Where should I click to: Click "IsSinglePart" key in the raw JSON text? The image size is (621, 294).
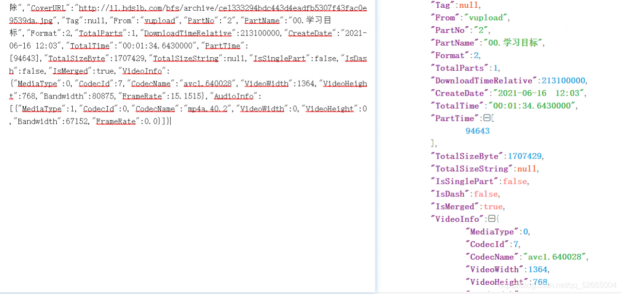[x=280, y=58]
